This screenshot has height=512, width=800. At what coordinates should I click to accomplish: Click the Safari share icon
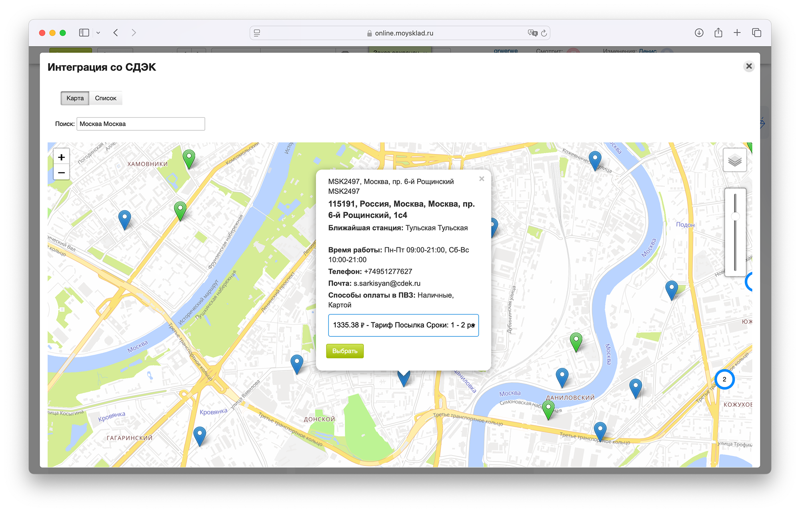point(718,33)
